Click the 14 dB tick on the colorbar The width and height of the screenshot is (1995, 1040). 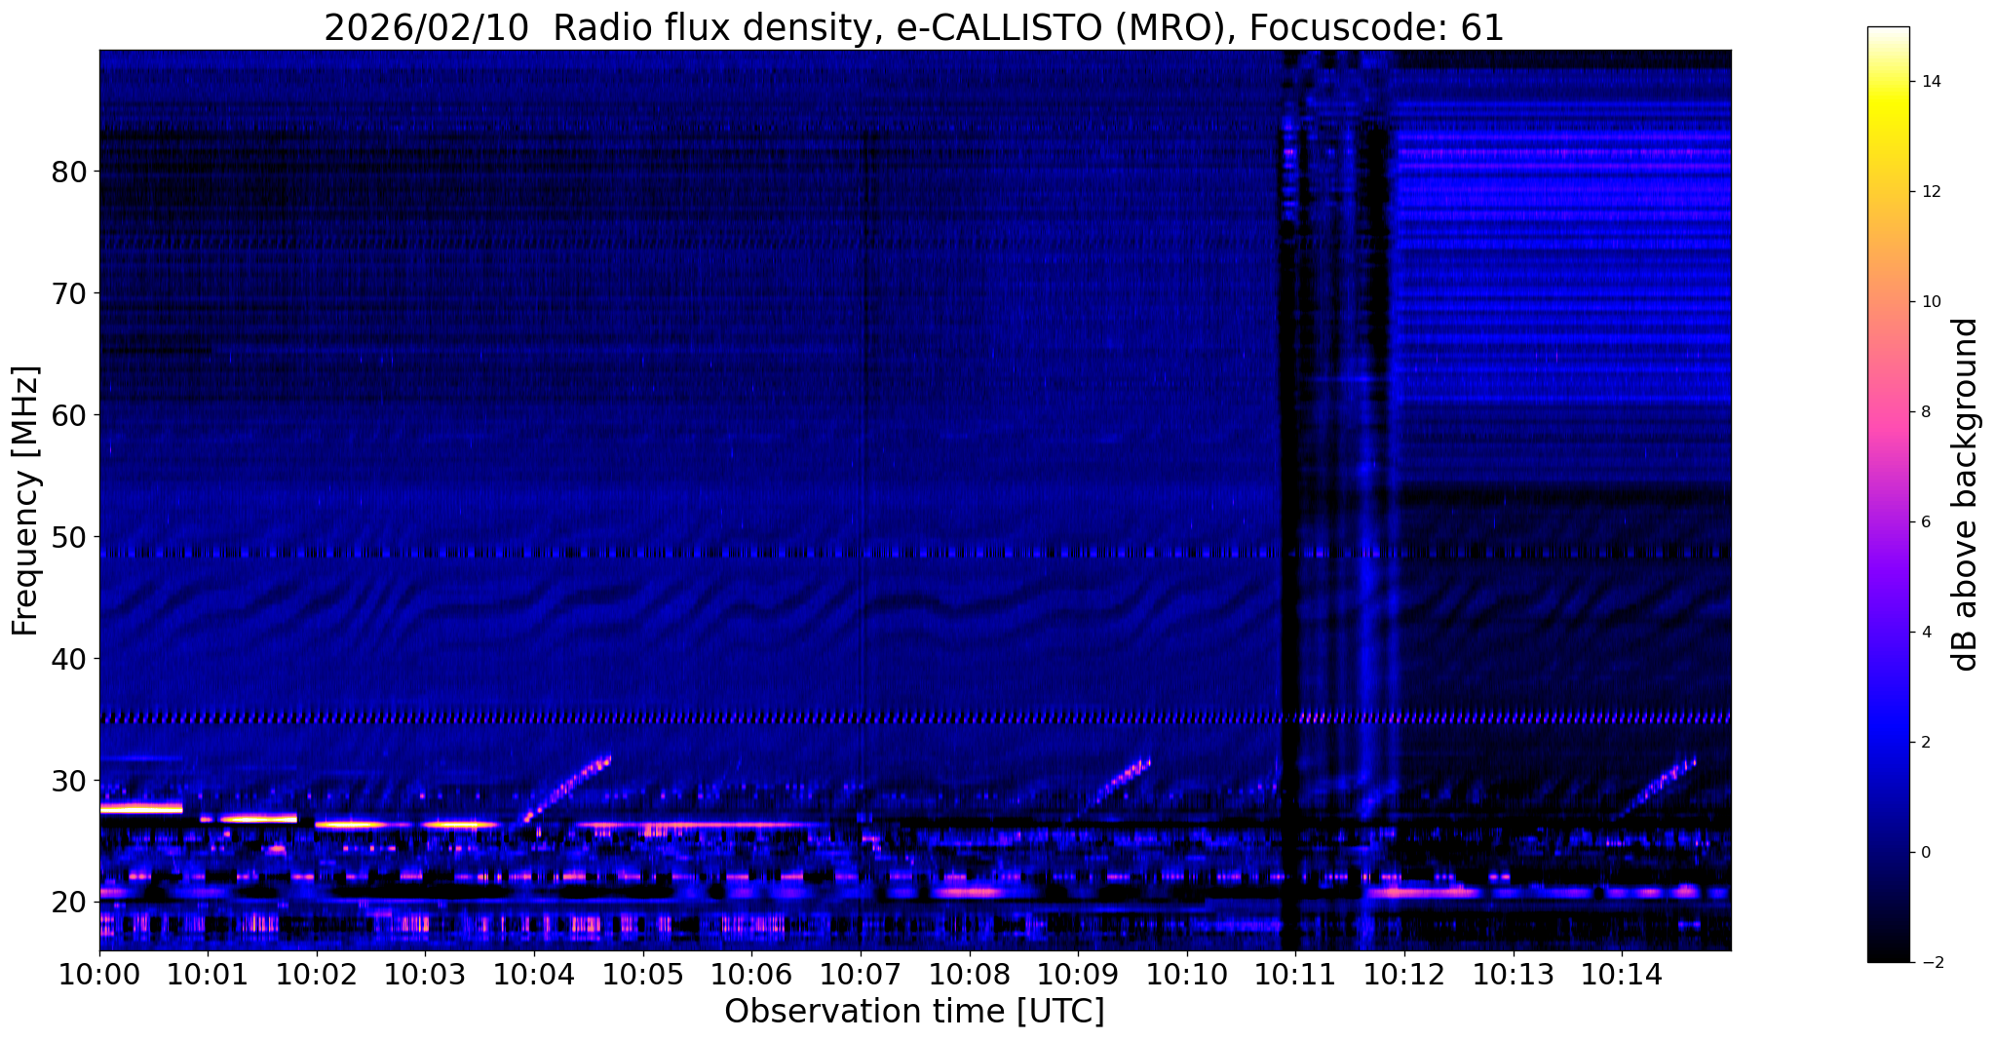[x=1930, y=82]
